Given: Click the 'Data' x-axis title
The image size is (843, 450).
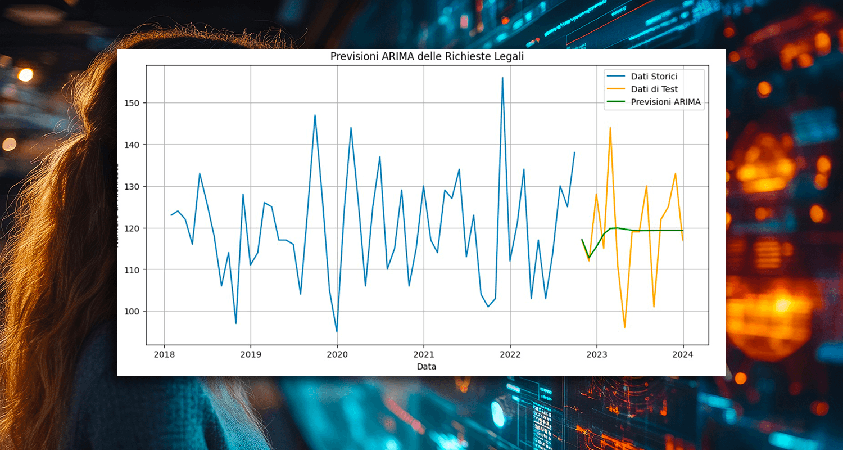Looking at the screenshot, I should coord(427,367).
